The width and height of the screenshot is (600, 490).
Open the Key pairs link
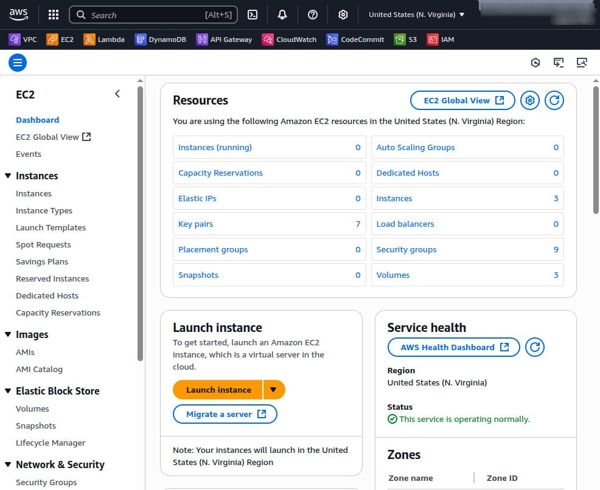pyautogui.click(x=195, y=224)
